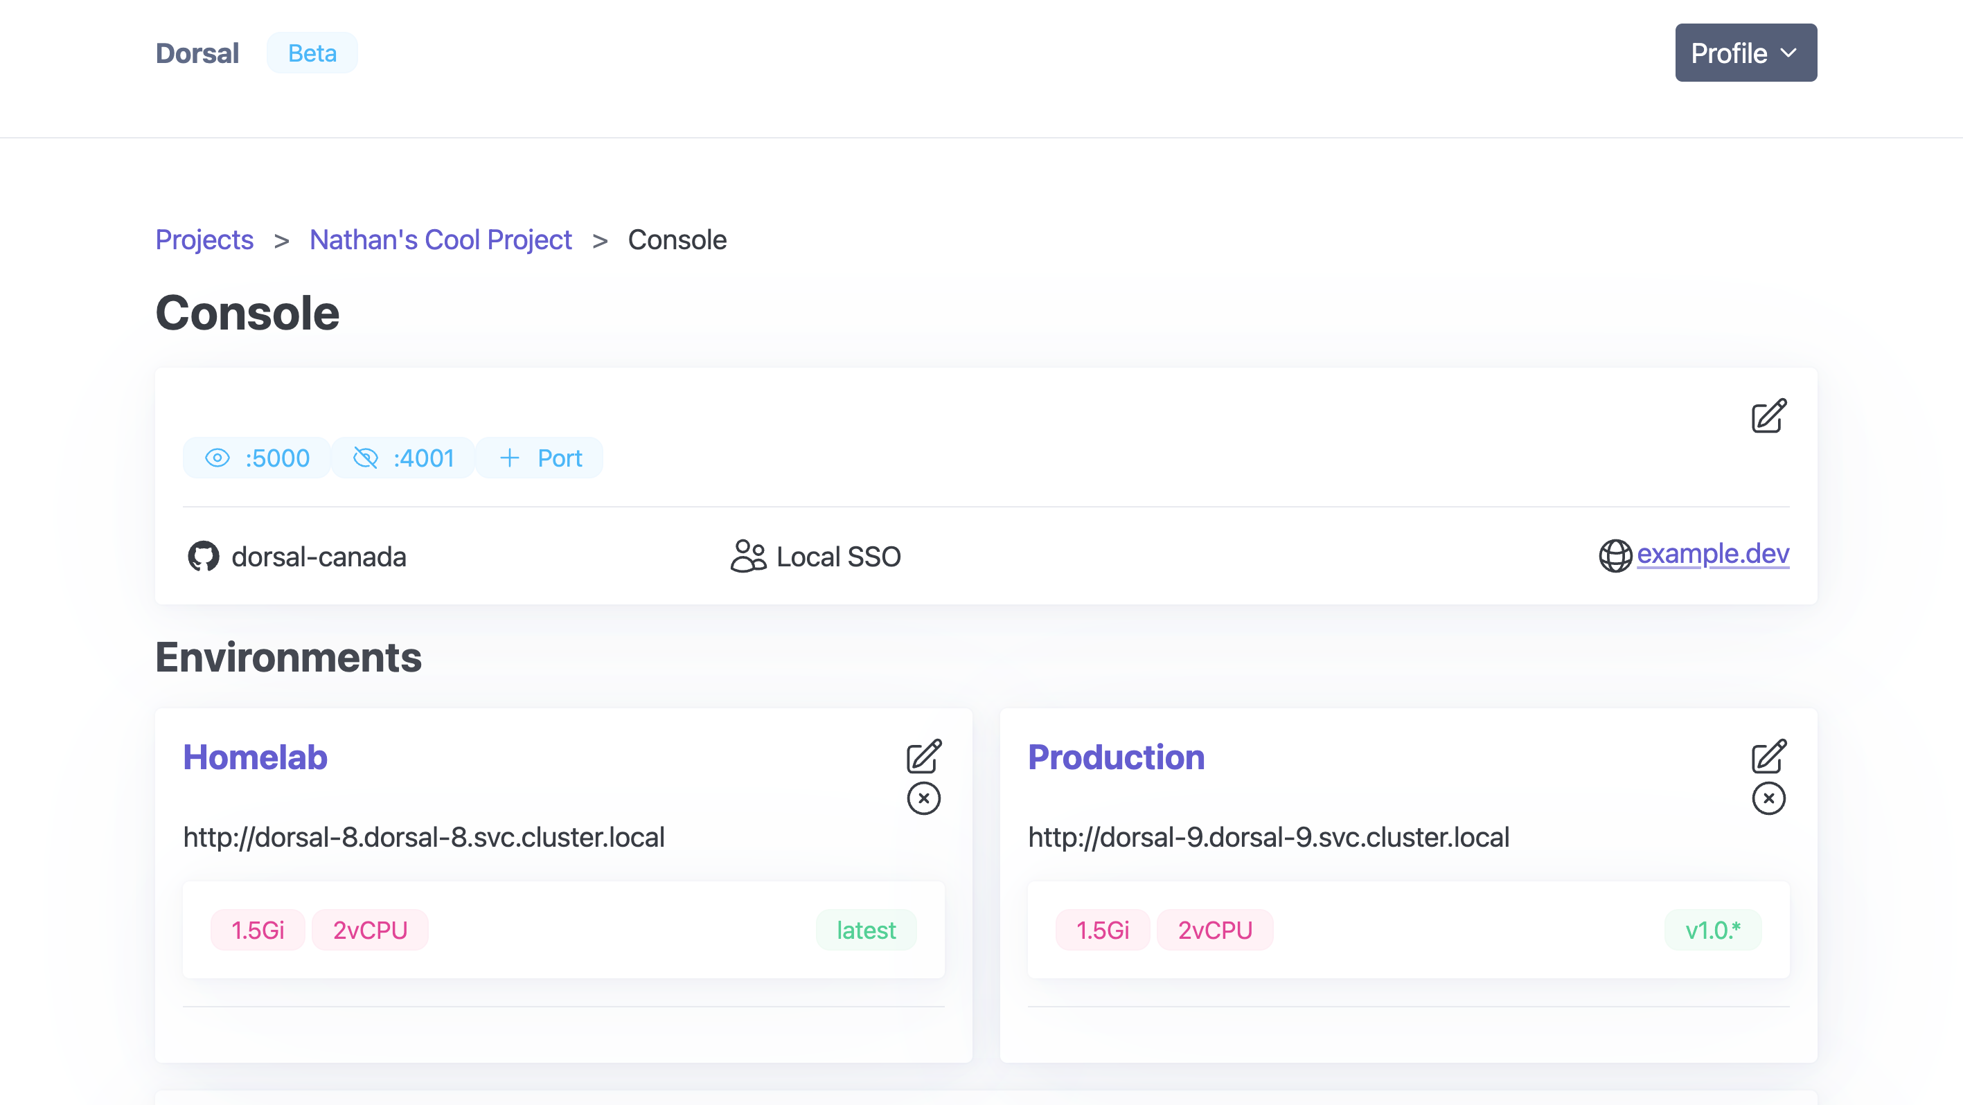Click Production's 2vCPU badge

coord(1216,930)
